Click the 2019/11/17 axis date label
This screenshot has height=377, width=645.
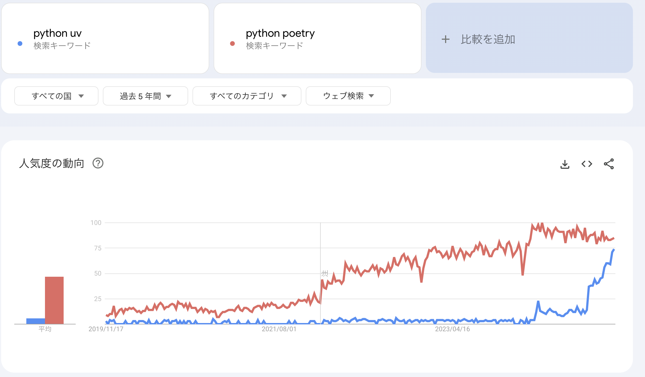click(106, 329)
